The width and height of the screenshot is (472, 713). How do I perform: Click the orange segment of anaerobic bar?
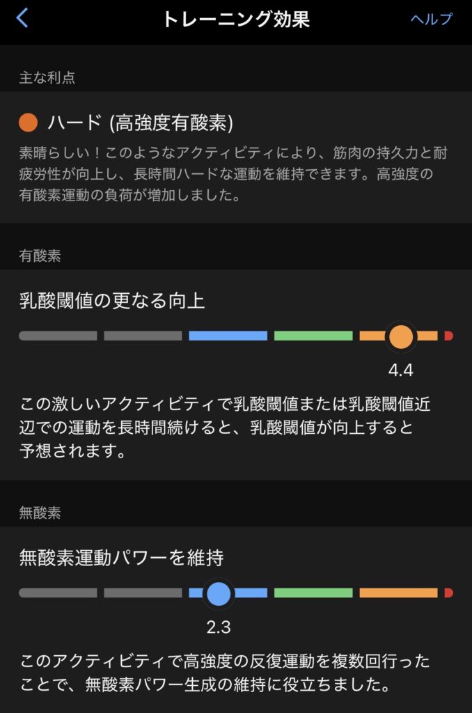(x=398, y=593)
